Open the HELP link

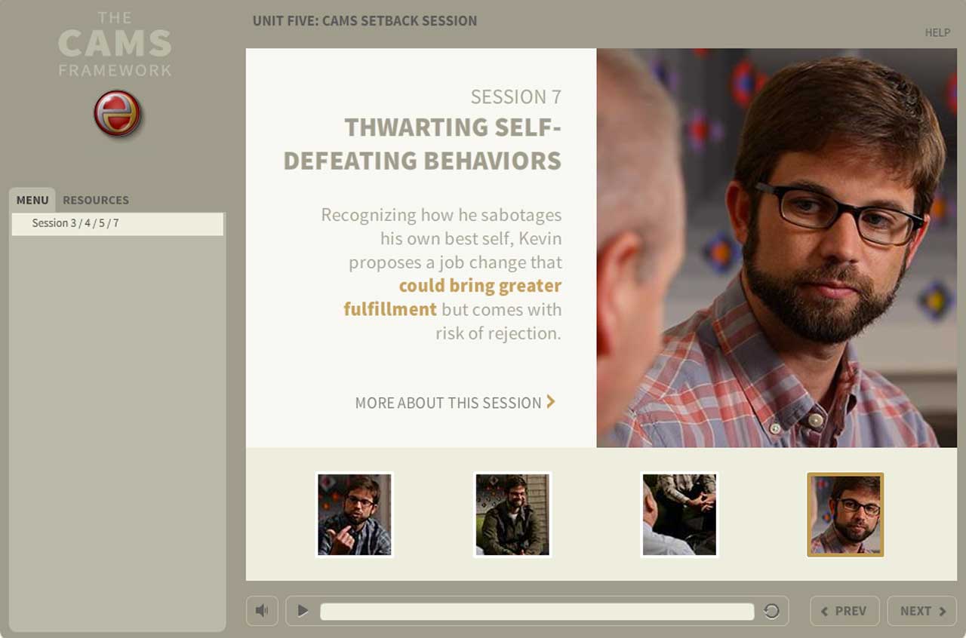point(937,32)
